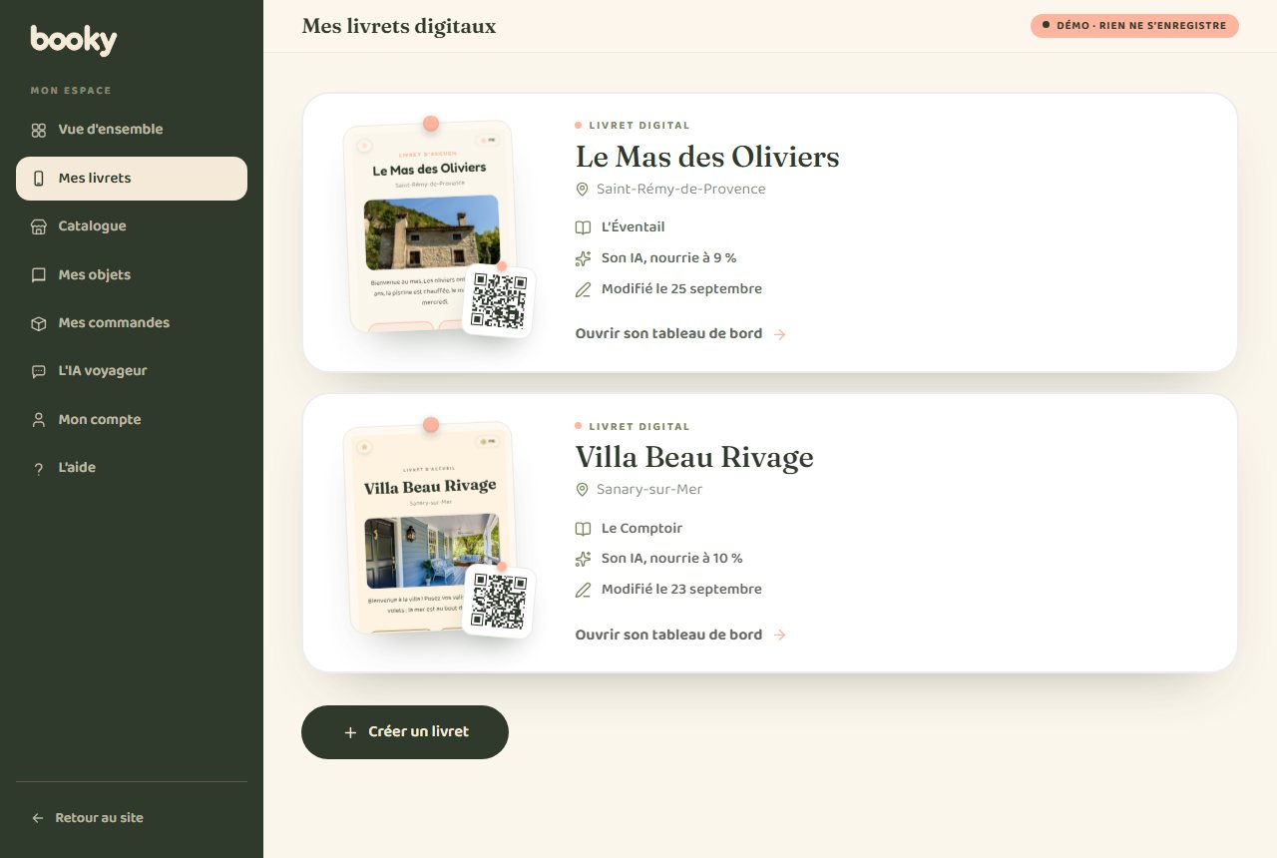Select Mes livrets in the sidebar
This screenshot has height=858, width=1277.
(132, 179)
